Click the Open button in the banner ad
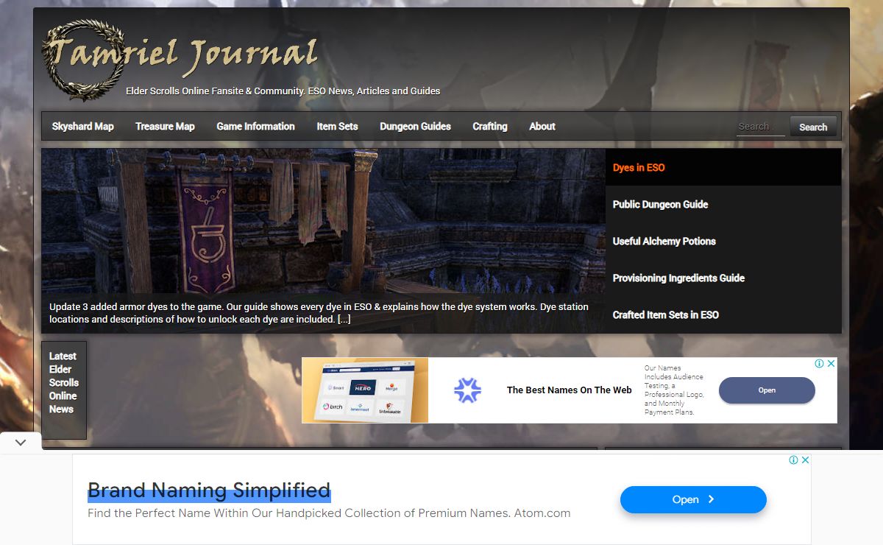Image resolution: width=883 pixels, height=545 pixels. pyautogui.click(x=767, y=390)
